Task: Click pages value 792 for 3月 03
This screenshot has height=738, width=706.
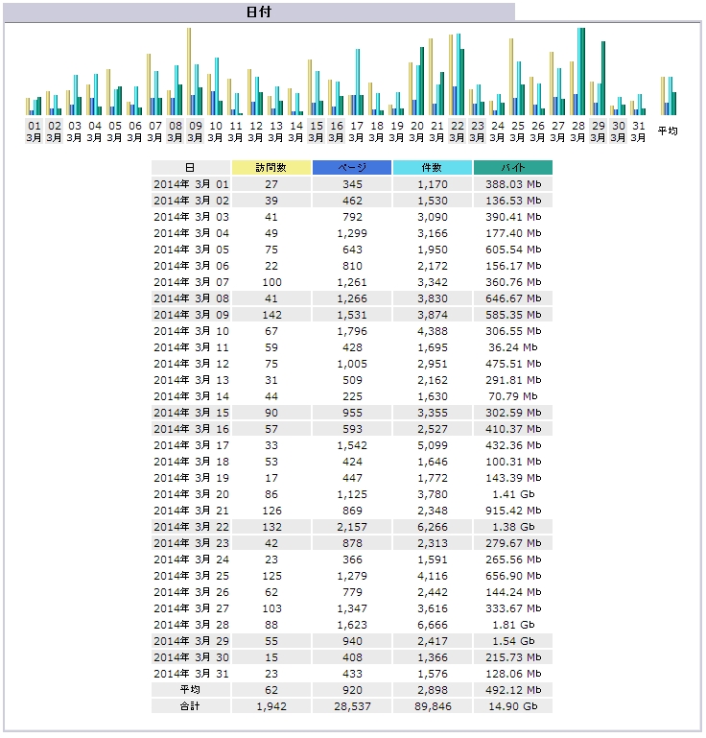Action: (352, 217)
